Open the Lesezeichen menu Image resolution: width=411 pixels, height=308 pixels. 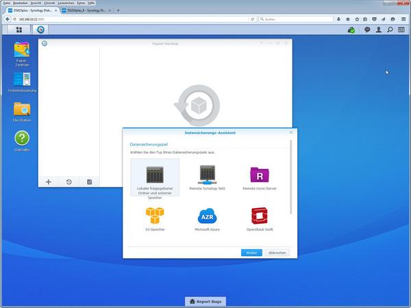66,3
